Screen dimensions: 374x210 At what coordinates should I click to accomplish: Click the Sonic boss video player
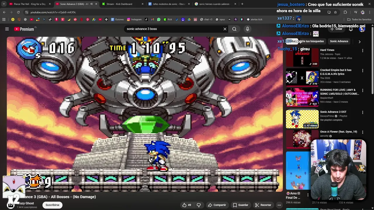pyautogui.click(x=145, y=114)
